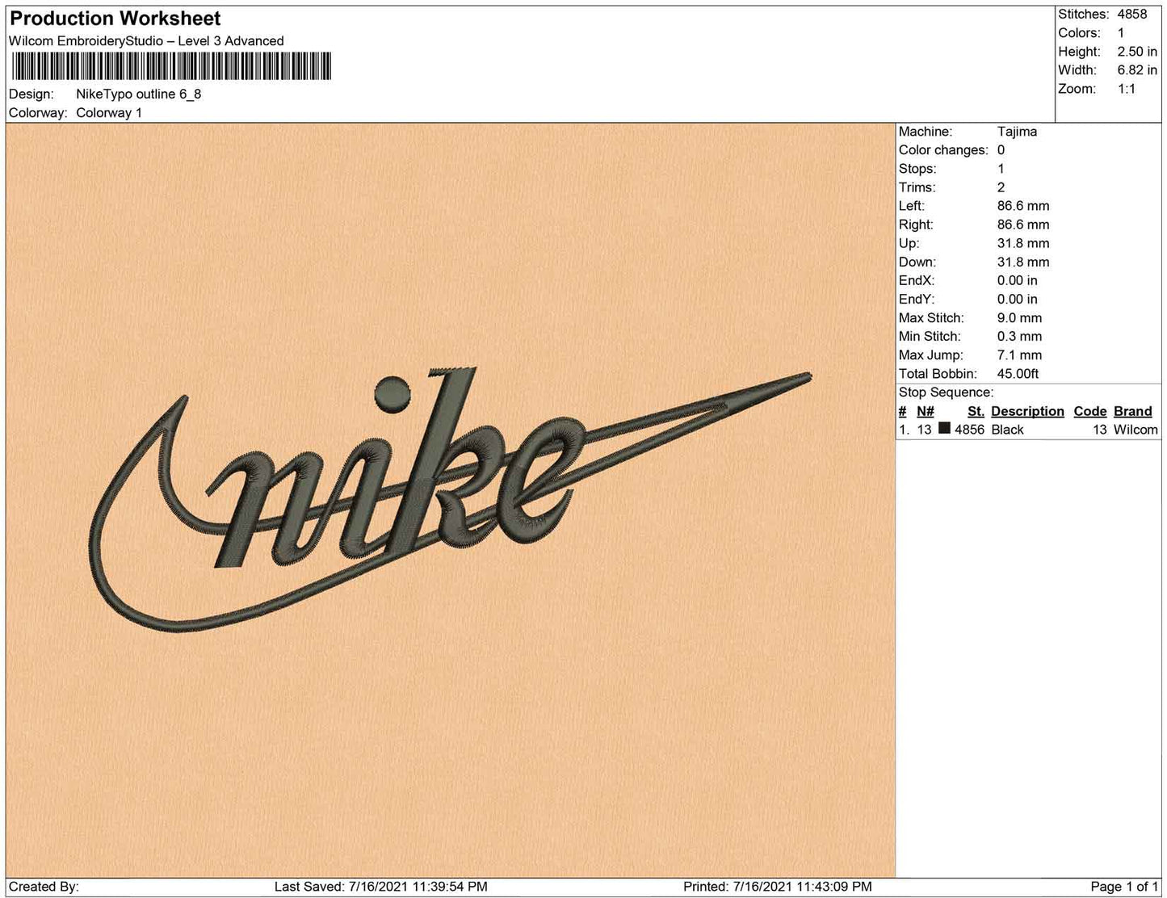Click the Trims value 2

click(1001, 187)
